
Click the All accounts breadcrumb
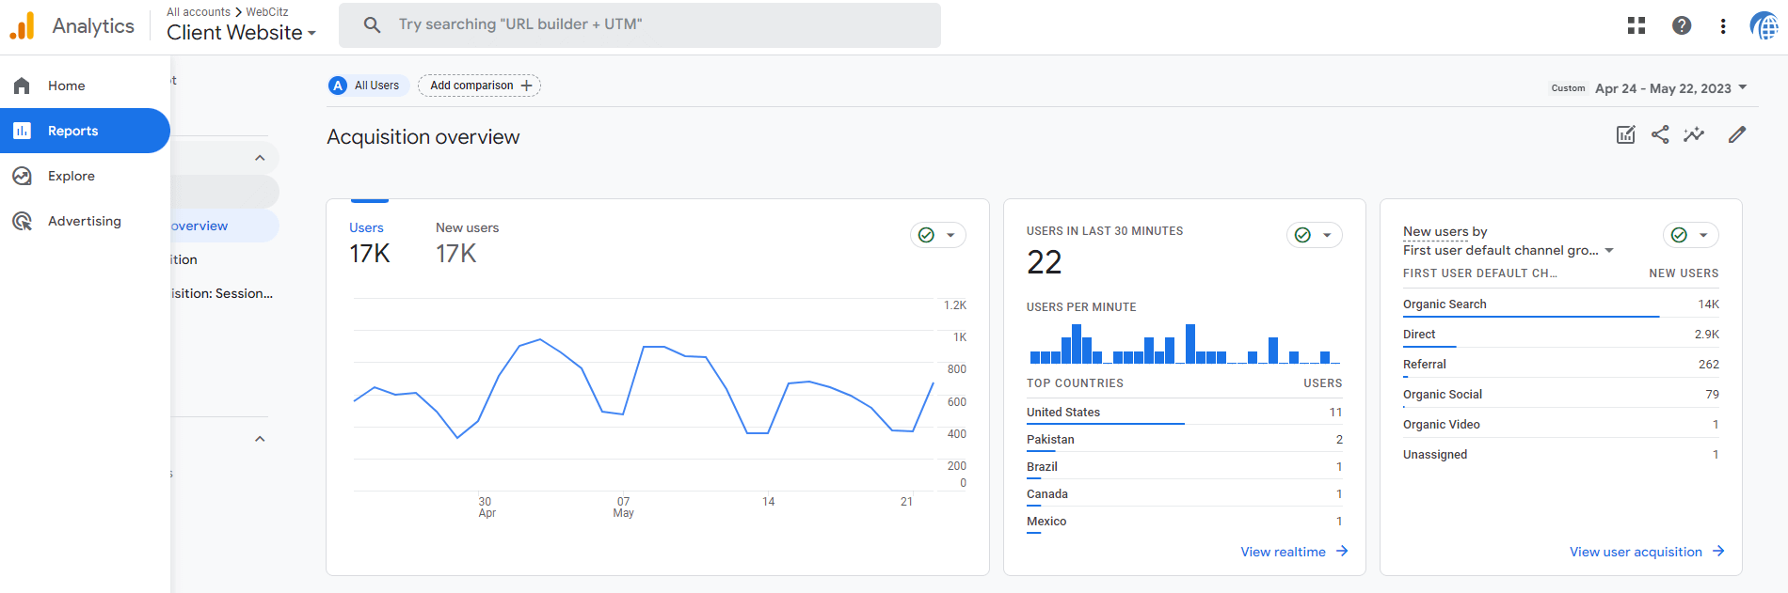click(199, 12)
